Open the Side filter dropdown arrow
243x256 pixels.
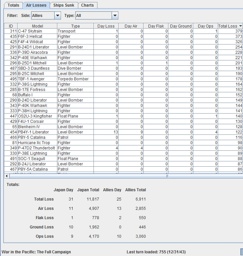[x=58, y=16]
